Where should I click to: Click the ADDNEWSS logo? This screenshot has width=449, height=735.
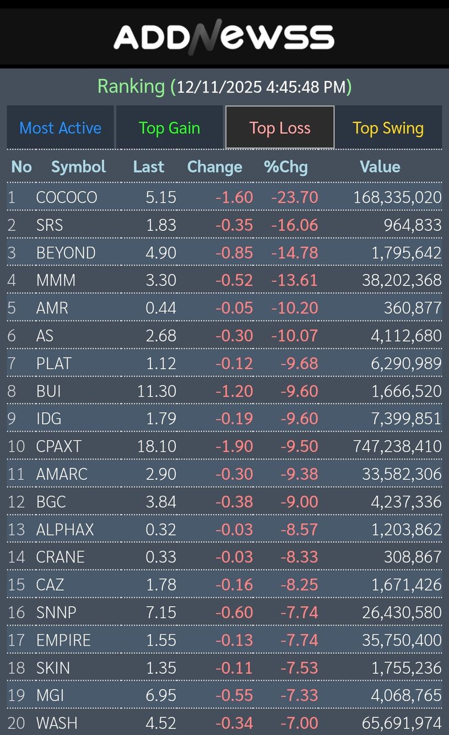coord(224,37)
